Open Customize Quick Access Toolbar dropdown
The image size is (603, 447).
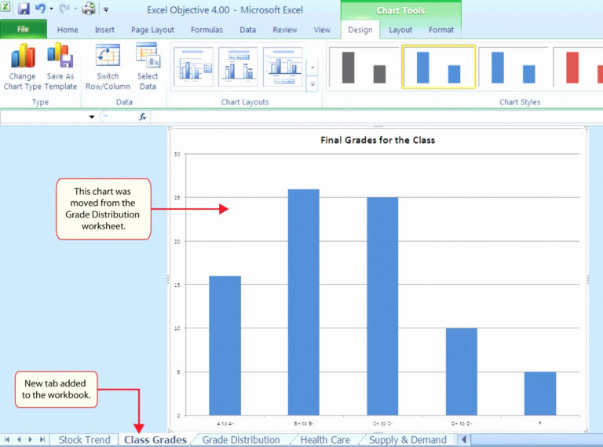pos(106,10)
